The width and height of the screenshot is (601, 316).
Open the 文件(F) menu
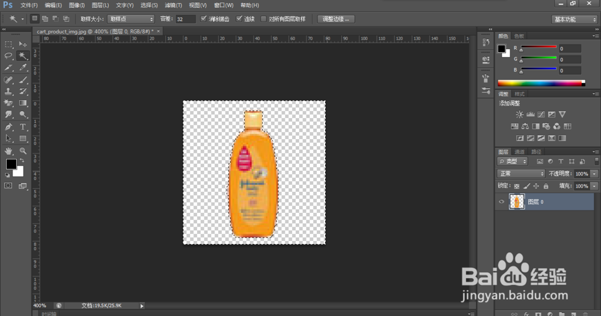tap(29, 5)
